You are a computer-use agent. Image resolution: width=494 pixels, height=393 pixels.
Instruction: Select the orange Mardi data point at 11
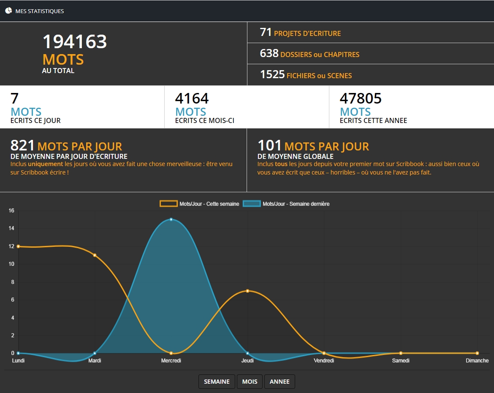point(95,255)
